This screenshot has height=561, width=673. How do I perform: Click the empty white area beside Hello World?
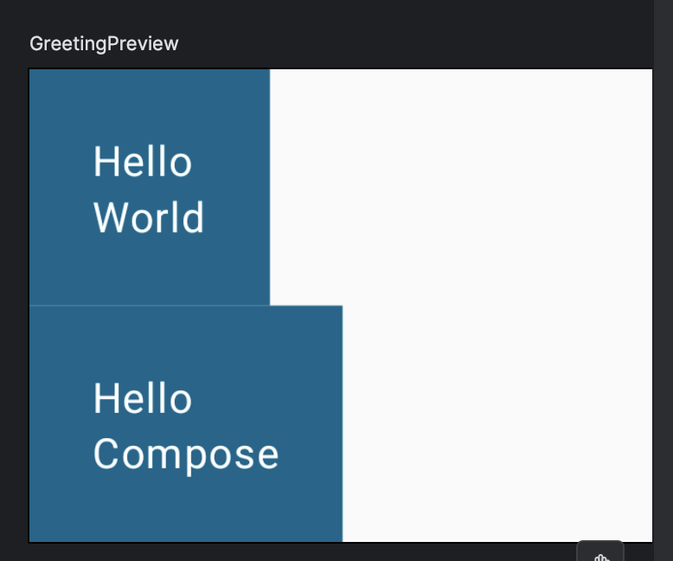pos(461,187)
